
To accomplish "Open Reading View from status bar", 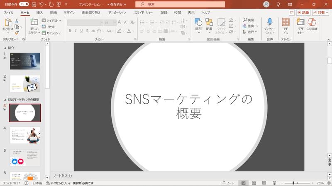I will [264, 183].
